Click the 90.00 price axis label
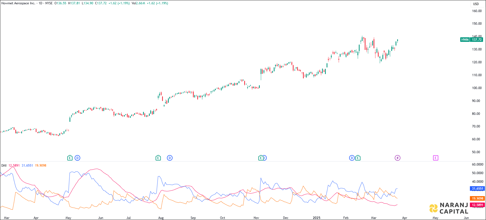 coord(476,101)
